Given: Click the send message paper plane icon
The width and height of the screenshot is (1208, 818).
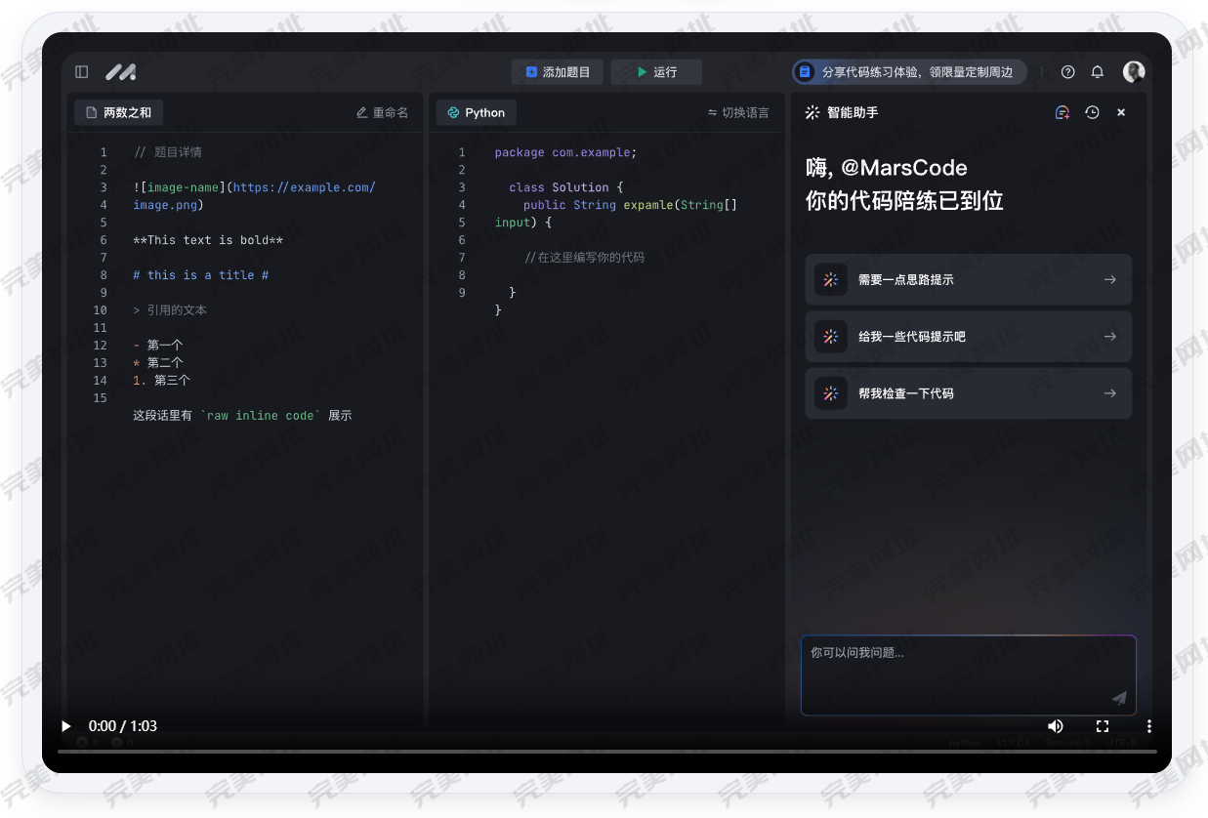Looking at the screenshot, I should coord(1119,697).
